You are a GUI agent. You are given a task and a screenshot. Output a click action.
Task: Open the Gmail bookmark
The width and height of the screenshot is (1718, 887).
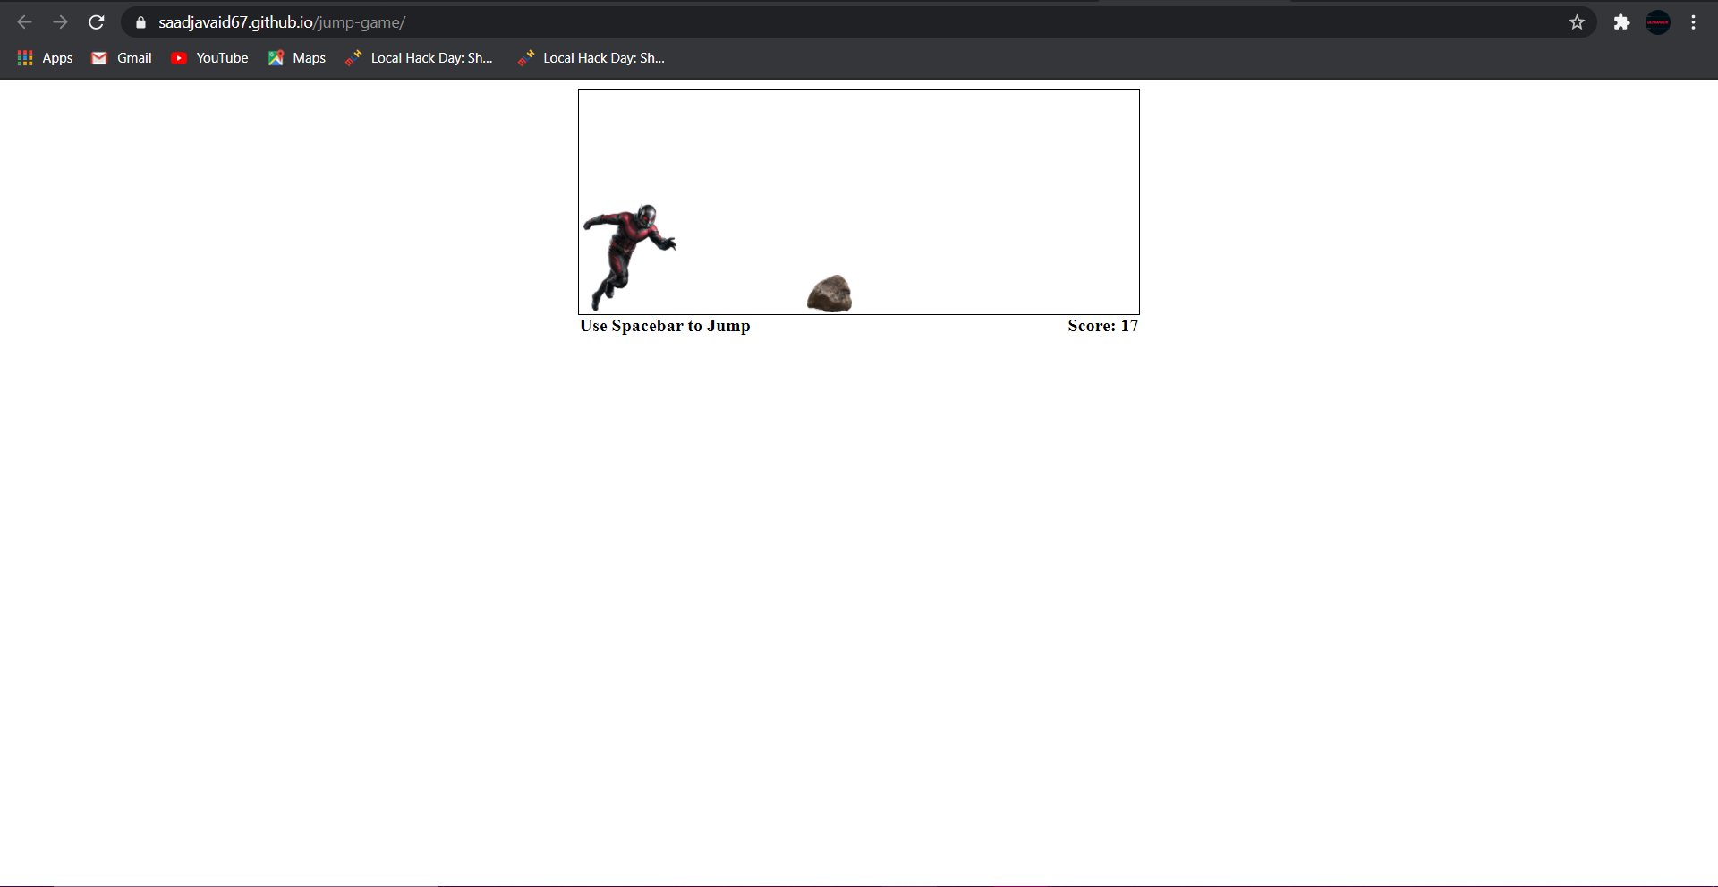[122, 58]
